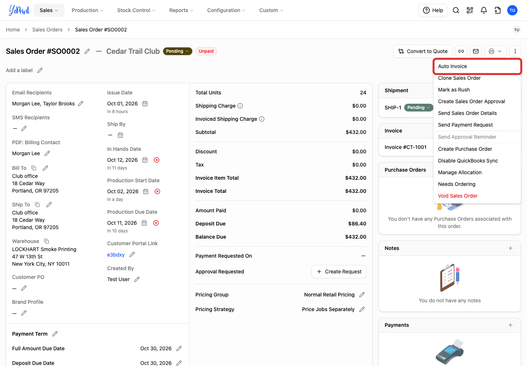Open the Sales menu dropdown

[49, 10]
